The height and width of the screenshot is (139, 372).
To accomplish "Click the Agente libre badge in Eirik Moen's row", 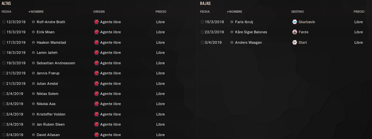I will point(96,32).
